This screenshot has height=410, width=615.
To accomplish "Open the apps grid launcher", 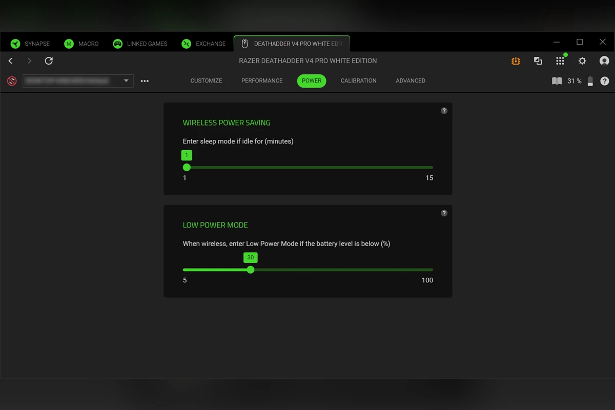I will [x=560, y=61].
